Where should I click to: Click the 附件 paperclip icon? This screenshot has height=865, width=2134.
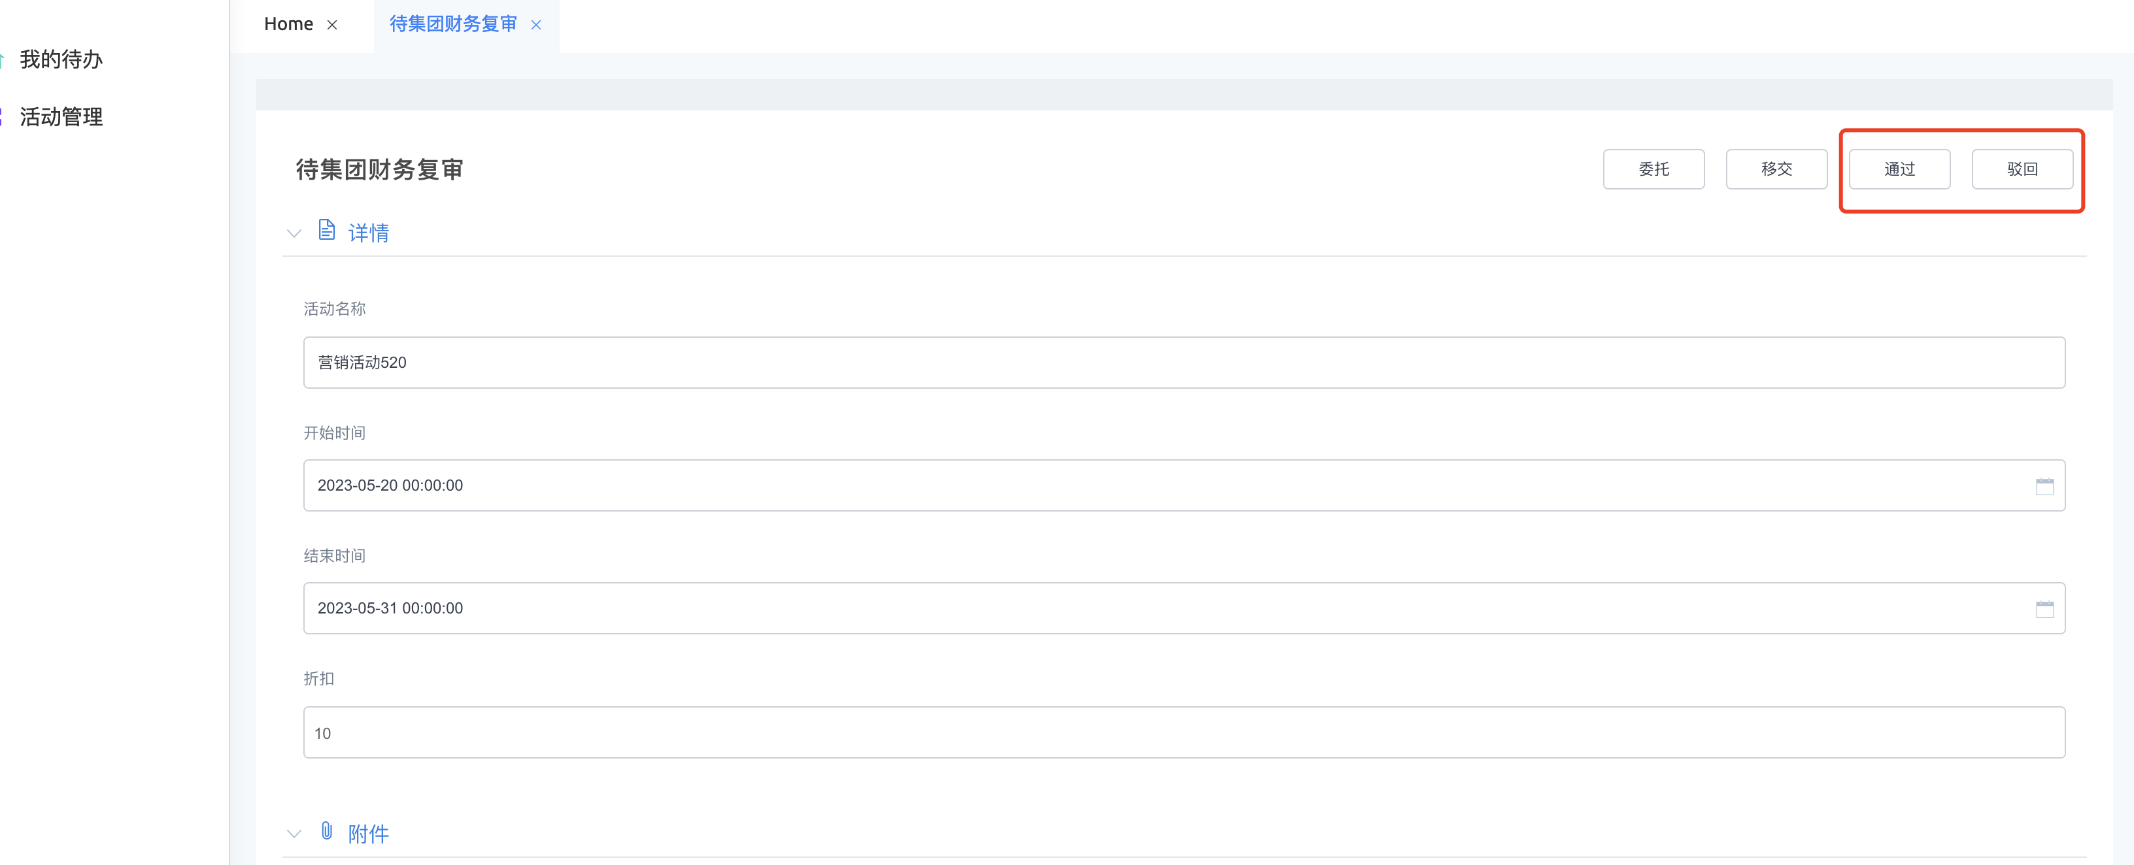click(326, 831)
